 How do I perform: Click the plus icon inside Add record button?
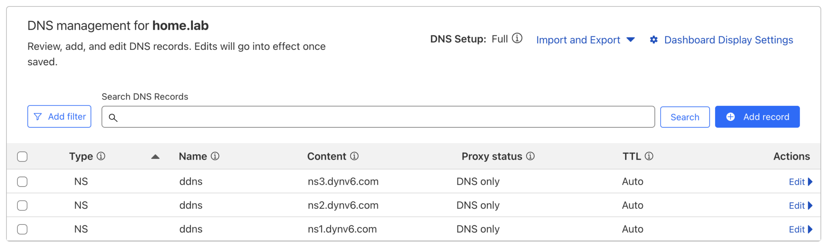click(x=730, y=116)
